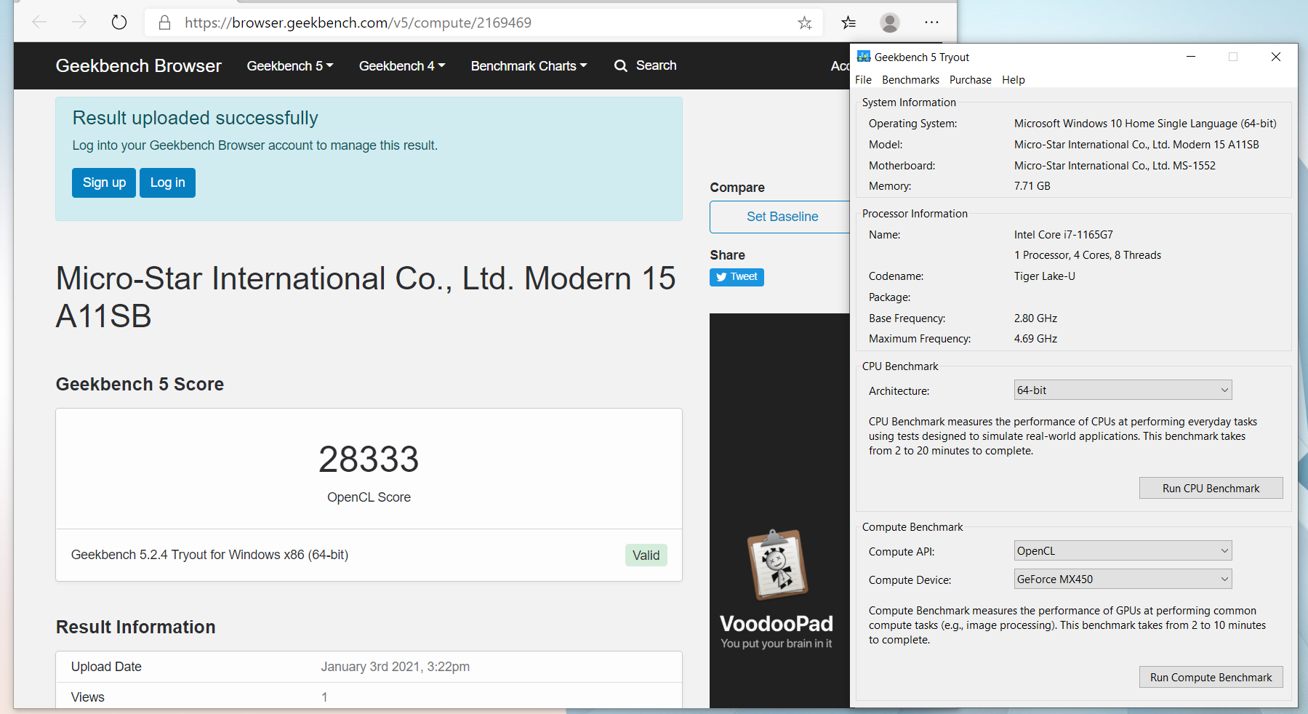Click the Geekbench 5 Tryout app icon
1308x714 pixels.
[864, 57]
